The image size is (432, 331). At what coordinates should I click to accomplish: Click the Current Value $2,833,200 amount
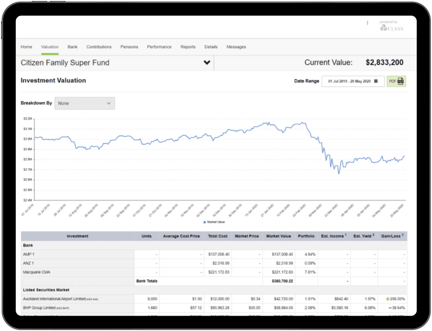[x=384, y=62]
